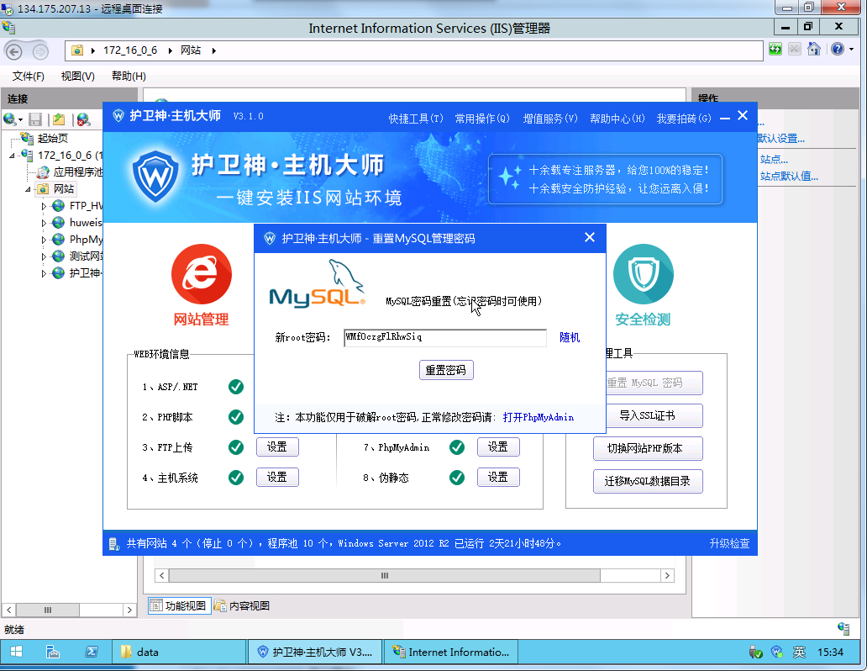Click the 护卫神 shield logo in banner
Viewport: 867px width, 671px height.
[x=156, y=177]
